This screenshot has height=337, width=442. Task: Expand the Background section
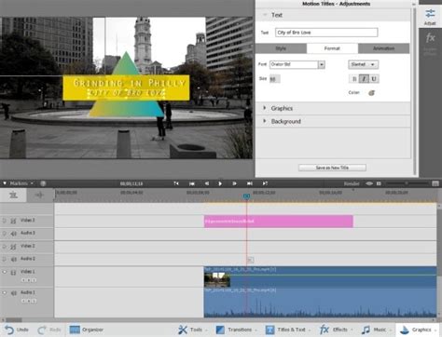[265, 121]
